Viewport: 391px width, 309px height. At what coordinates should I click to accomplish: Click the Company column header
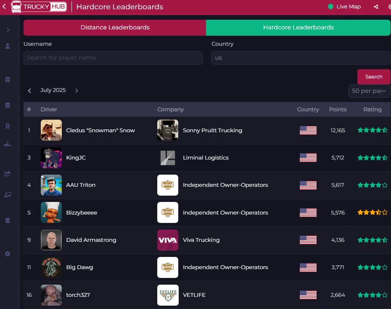click(x=171, y=109)
